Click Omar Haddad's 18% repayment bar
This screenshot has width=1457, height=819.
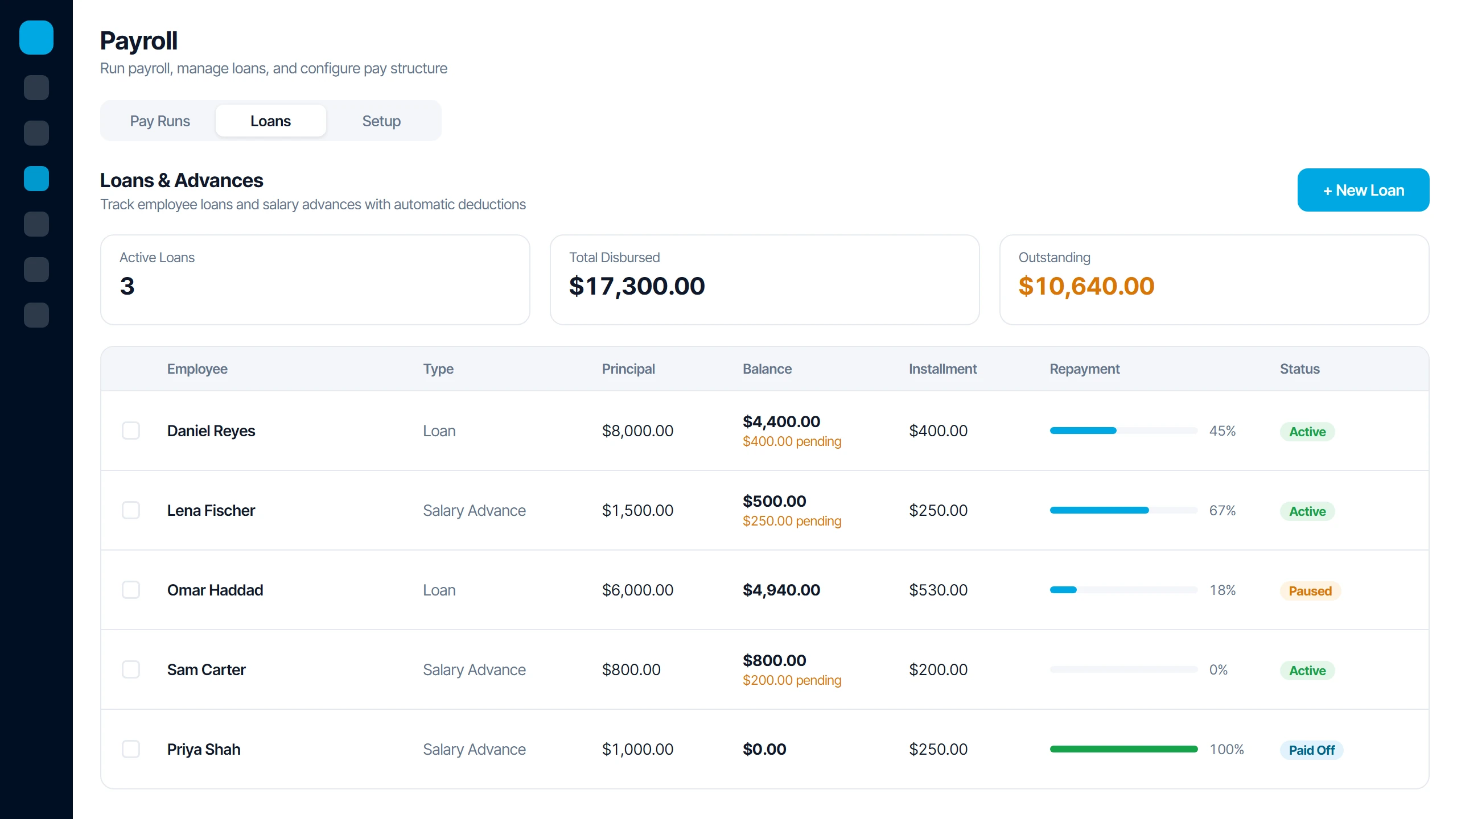click(1123, 590)
